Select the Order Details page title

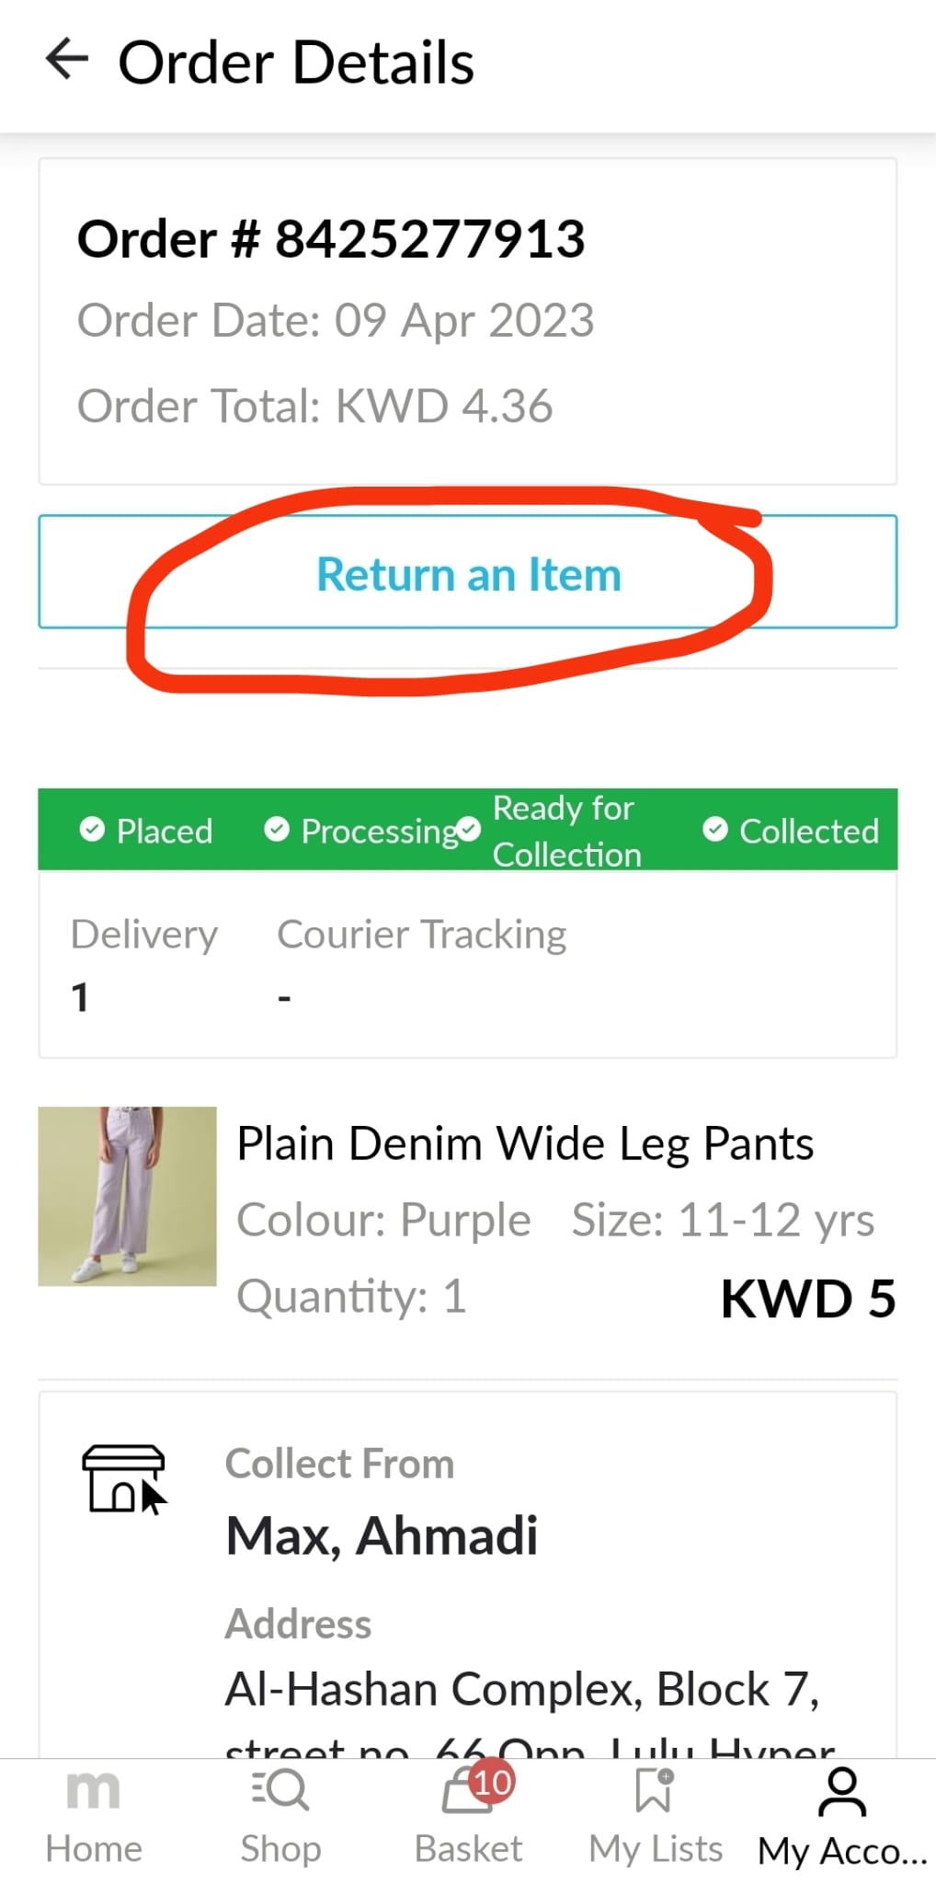pos(296,63)
